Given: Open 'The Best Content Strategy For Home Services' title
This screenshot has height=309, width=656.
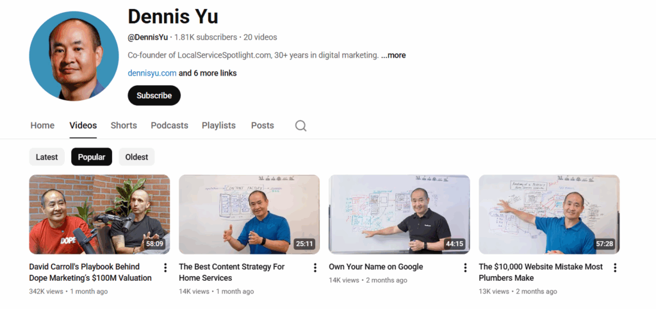Looking at the screenshot, I should coord(231,272).
